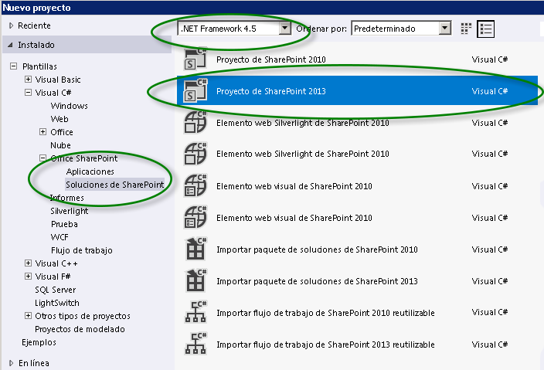Select the Silverlight category
544x370 pixels.
coord(69,211)
